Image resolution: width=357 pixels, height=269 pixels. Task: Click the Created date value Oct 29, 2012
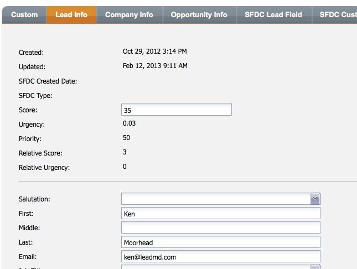(x=154, y=51)
